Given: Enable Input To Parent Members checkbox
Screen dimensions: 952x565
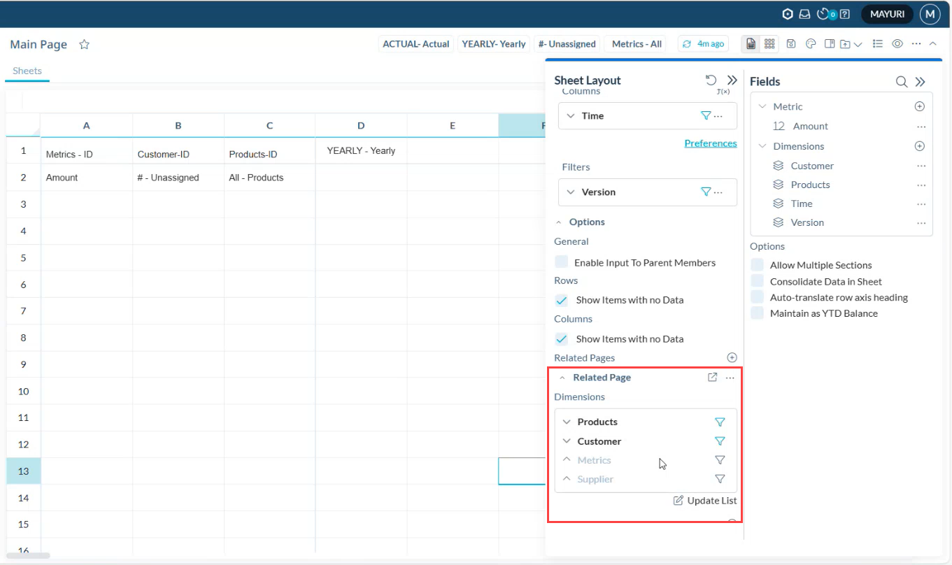Looking at the screenshot, I should pyautogui.click(x=562, y=262).
